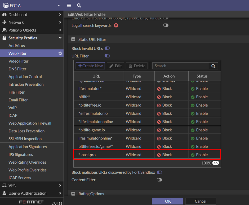Click block icon for *.bitlife-game.io
This screenshot has width=249, height=205.
tap(159, 130)
